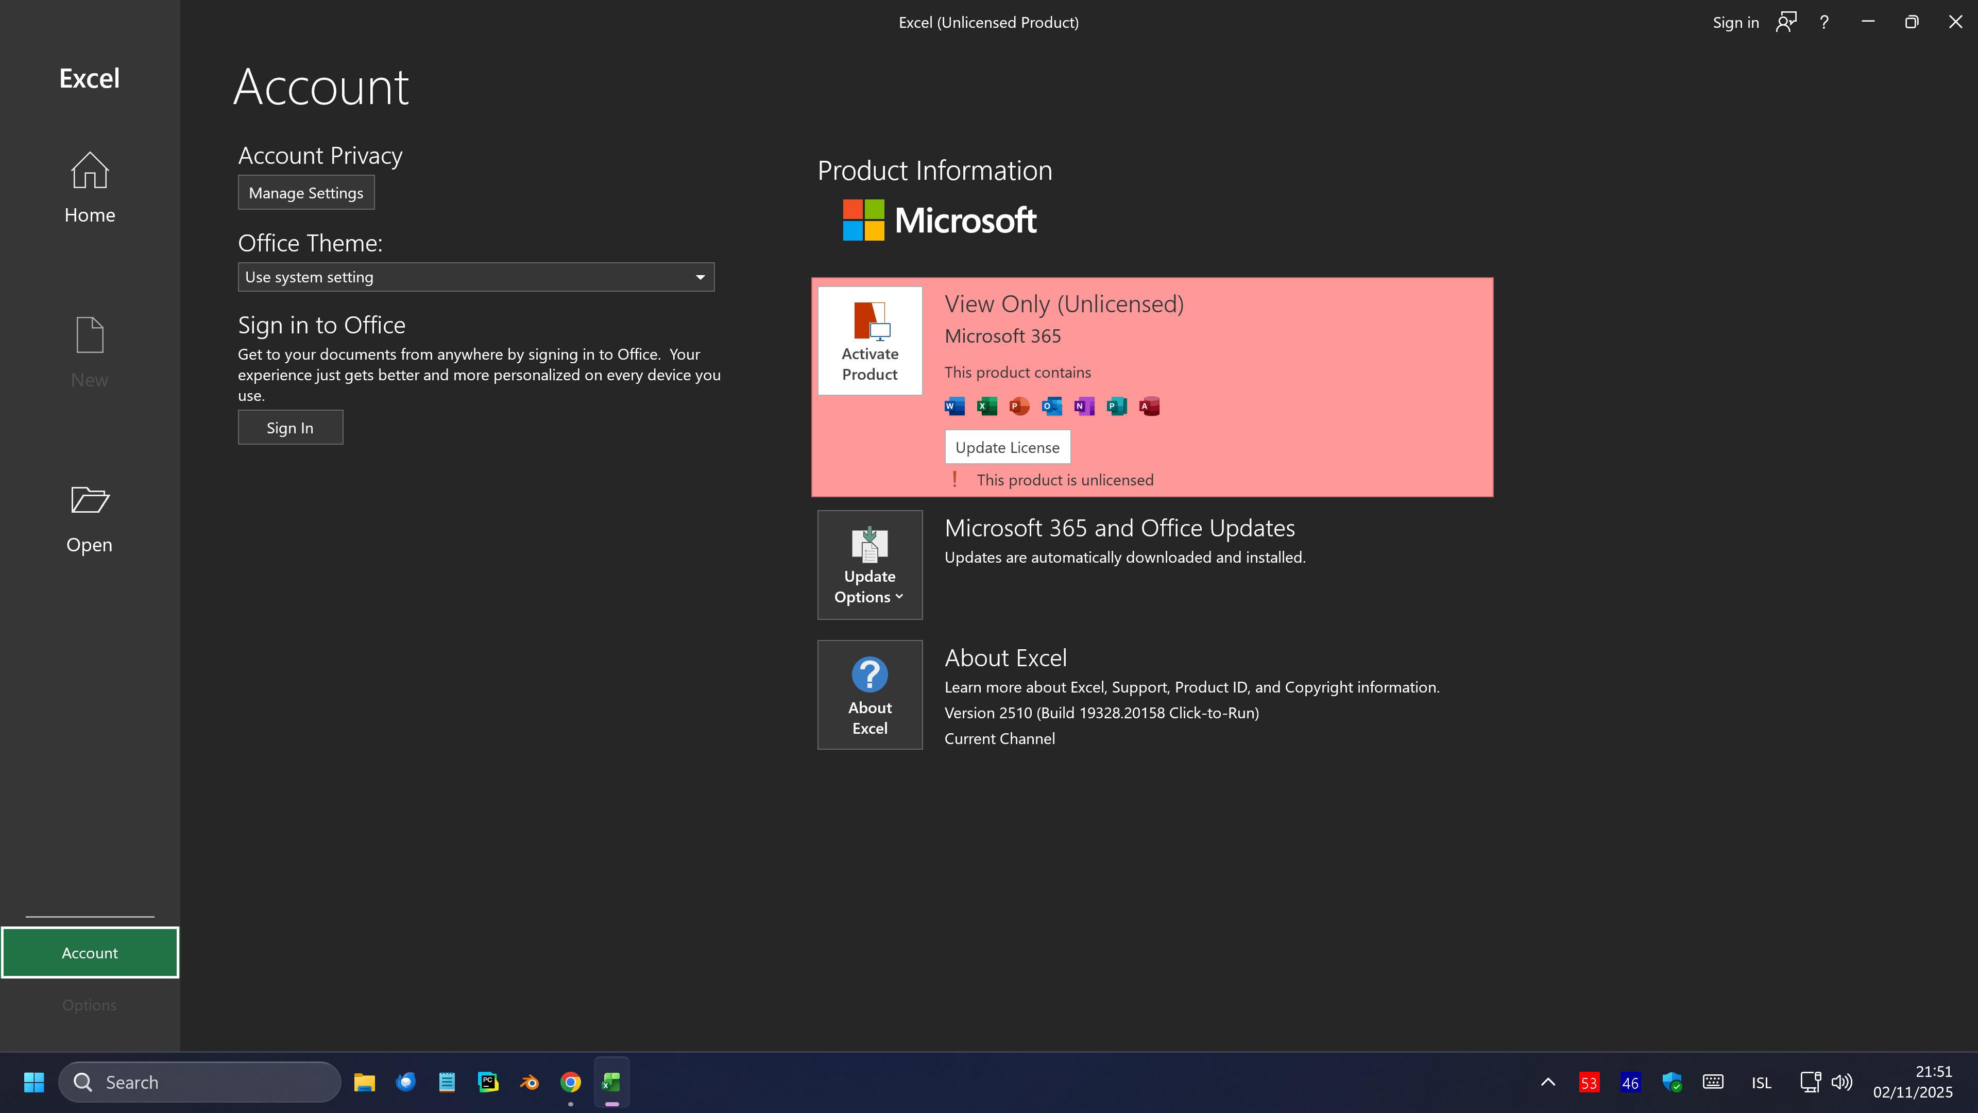Open the feedback person icon in title bar
This screenshot has height=1113, width=1978.
1786,22
